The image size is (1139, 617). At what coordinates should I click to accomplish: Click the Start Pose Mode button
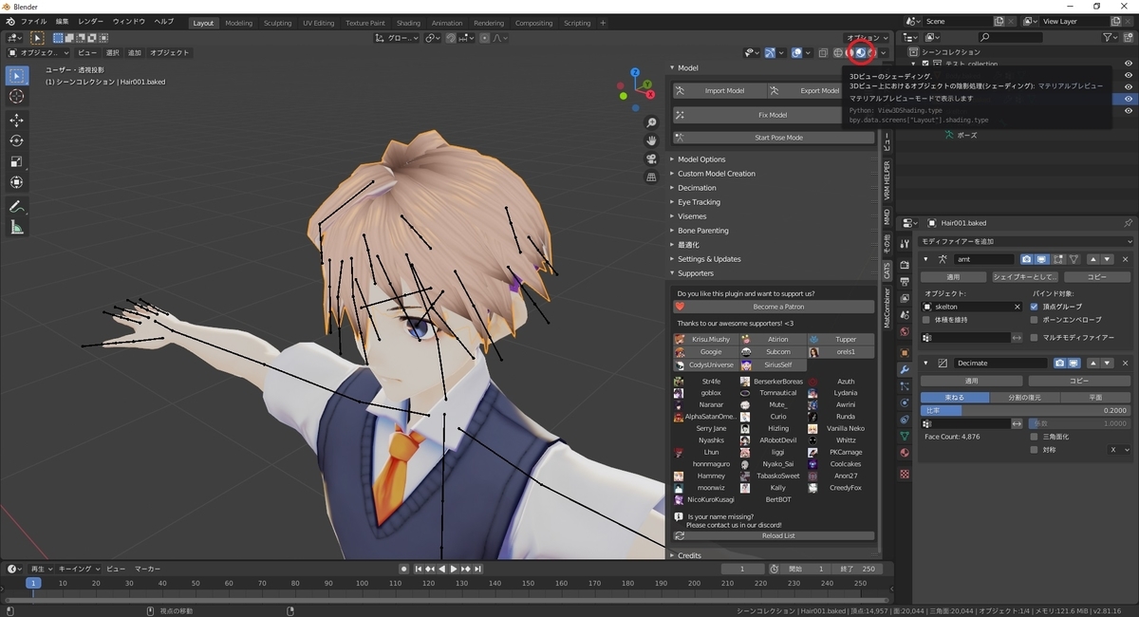[x=774, y=138]
